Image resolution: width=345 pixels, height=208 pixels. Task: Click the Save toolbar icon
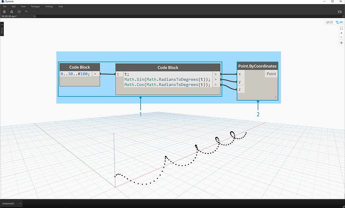point(19,11)
